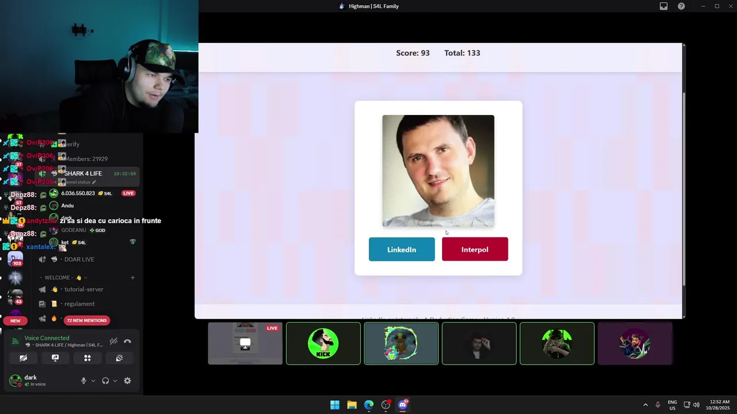Open File Explorer from taskbar

coord(352,405)
